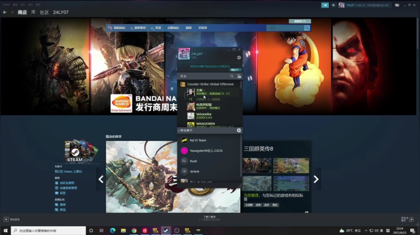The width and height of the screenshot is (420, 235).
Task: Click the Windows taskbar search box
Action: tap(48, 230)
